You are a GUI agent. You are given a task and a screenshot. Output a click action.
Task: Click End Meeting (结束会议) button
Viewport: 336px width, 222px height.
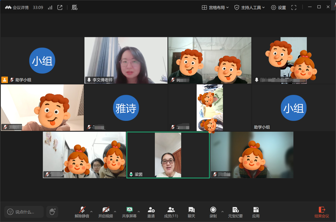[x=322, y=212]
